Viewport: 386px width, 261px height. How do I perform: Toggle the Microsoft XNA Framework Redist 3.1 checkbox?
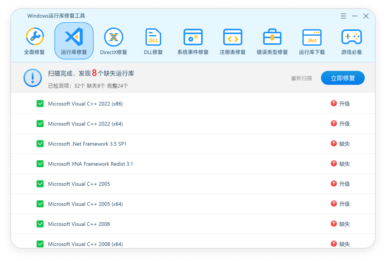[x=40, y=164]
